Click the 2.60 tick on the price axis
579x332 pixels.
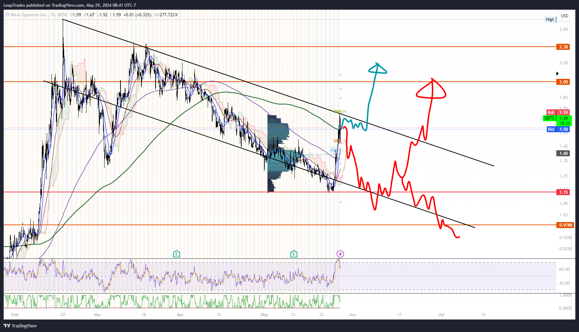[x=563, y=29]
